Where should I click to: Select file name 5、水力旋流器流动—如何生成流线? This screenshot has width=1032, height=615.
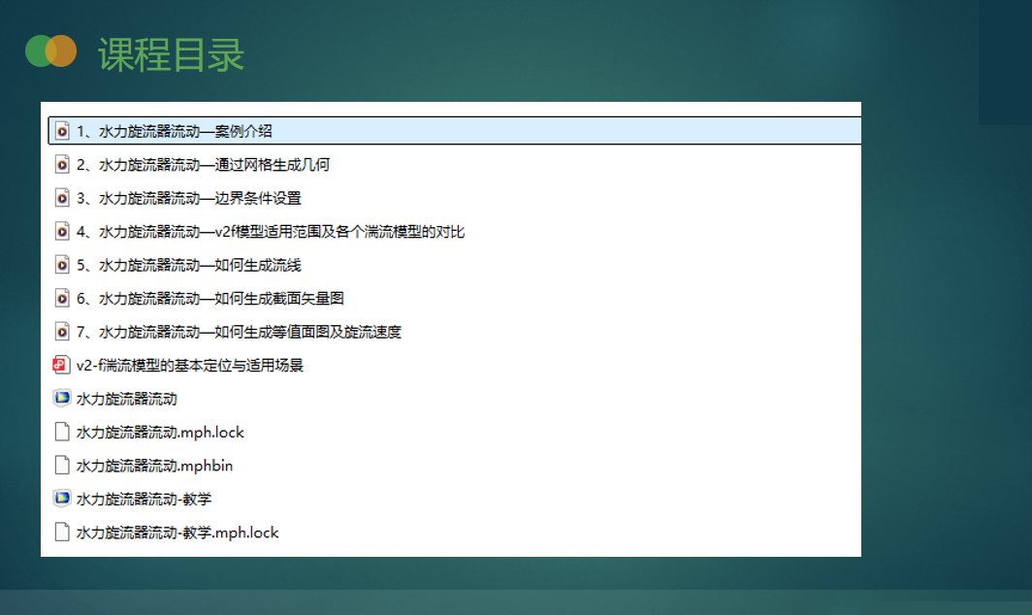click(x=189, y=266)
